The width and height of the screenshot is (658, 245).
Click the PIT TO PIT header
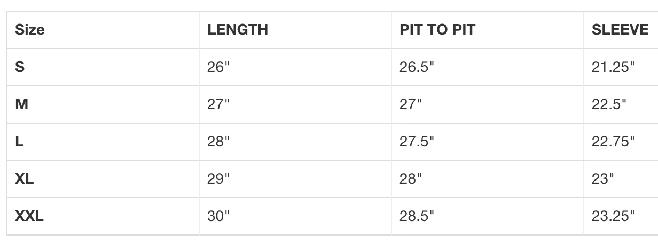point(437,30)
